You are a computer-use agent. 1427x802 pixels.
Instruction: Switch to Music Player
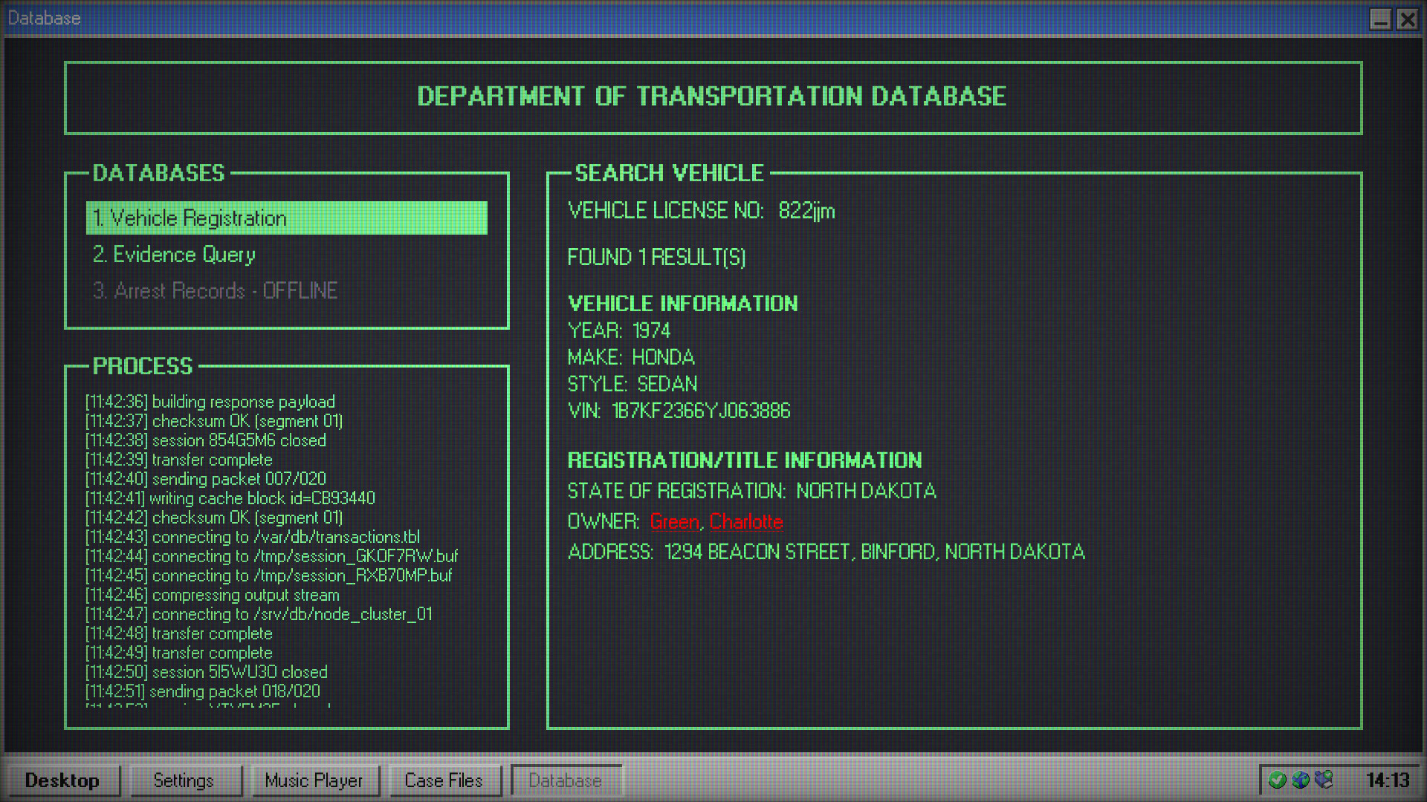click(314, 780)
